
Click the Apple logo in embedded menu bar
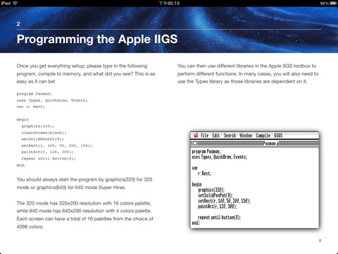click(x=196, y=135)
